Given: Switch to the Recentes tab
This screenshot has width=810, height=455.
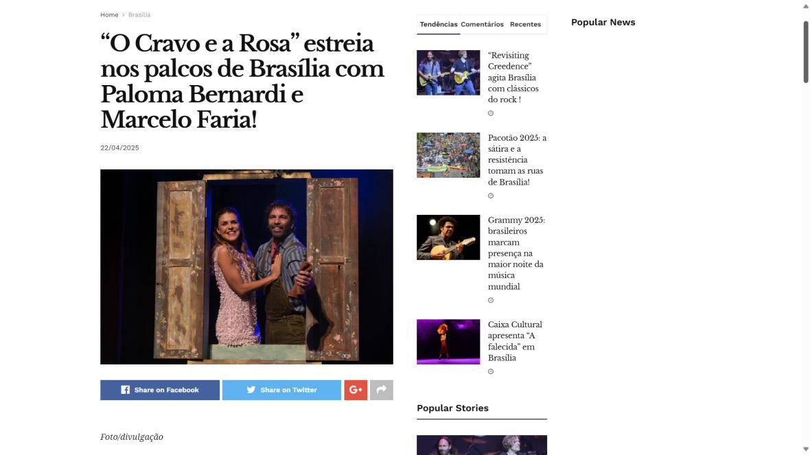Looking at the screenshot, I should tap(525, 24).
